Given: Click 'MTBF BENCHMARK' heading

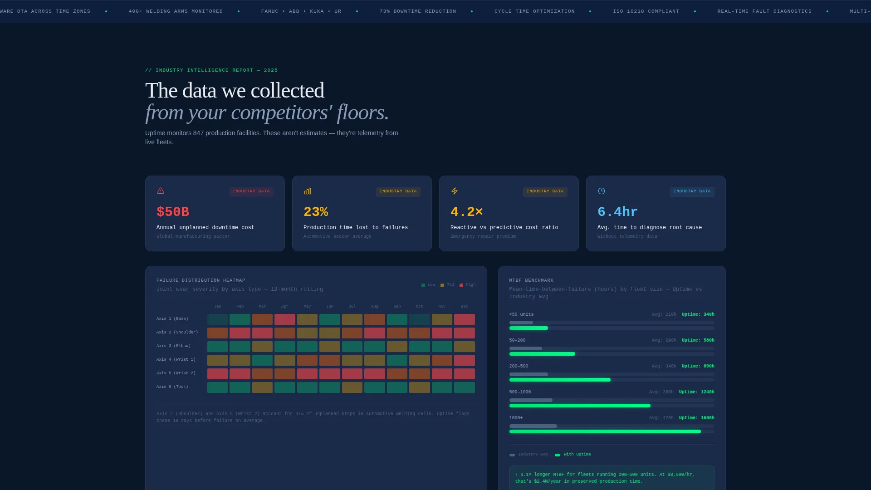Looking at the screenshot, I should [x=532, y=280].
